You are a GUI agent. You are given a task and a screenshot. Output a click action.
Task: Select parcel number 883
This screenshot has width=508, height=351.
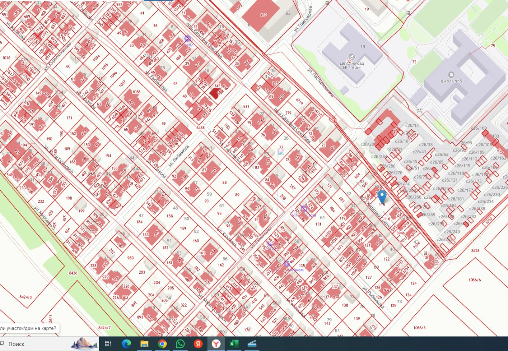[x=342, y=199]
